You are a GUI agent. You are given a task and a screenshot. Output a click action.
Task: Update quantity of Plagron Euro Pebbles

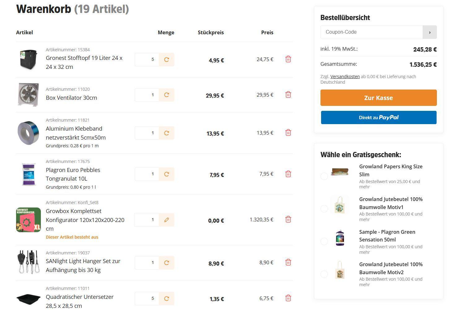167,174
